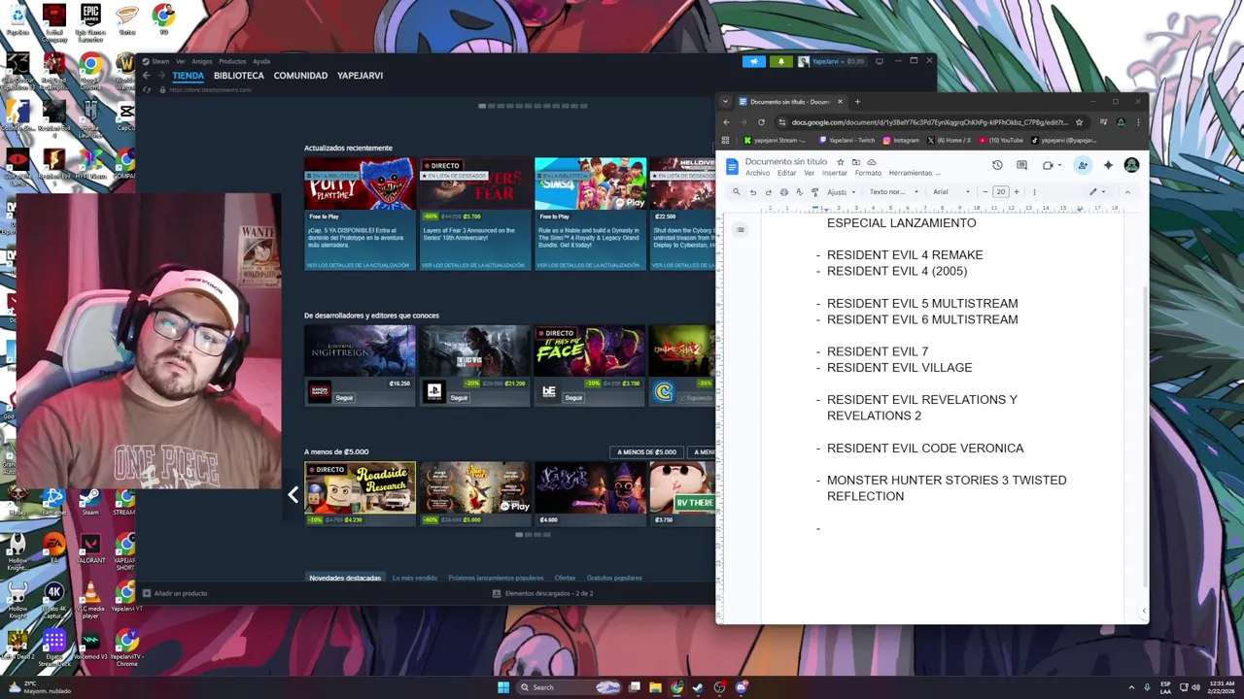The image size is (1244, 699).
Task: Open the Instagram bookmark in Chrome
Action: pyautogui.click(x=901, y=140)
